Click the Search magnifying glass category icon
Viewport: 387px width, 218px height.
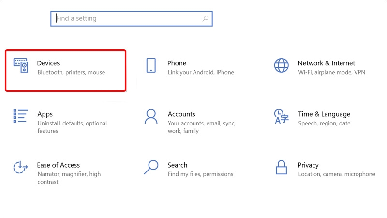pyautogui.click(x=151, y=167)
